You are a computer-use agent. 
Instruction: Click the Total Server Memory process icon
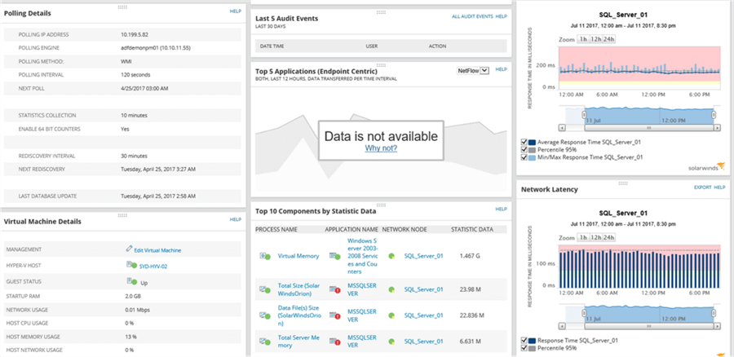[265, 341]
